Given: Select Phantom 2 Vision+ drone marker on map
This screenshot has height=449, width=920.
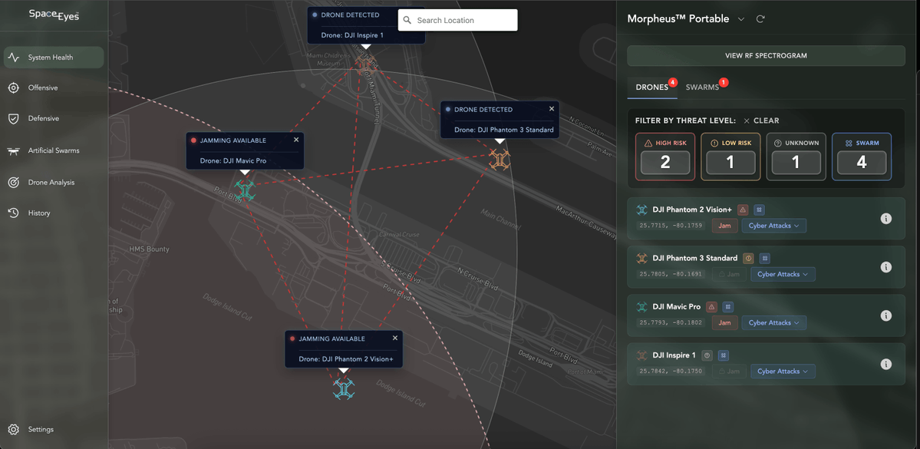Looking at the screenshot, I should pyautogui.click(x=344, y=388).
